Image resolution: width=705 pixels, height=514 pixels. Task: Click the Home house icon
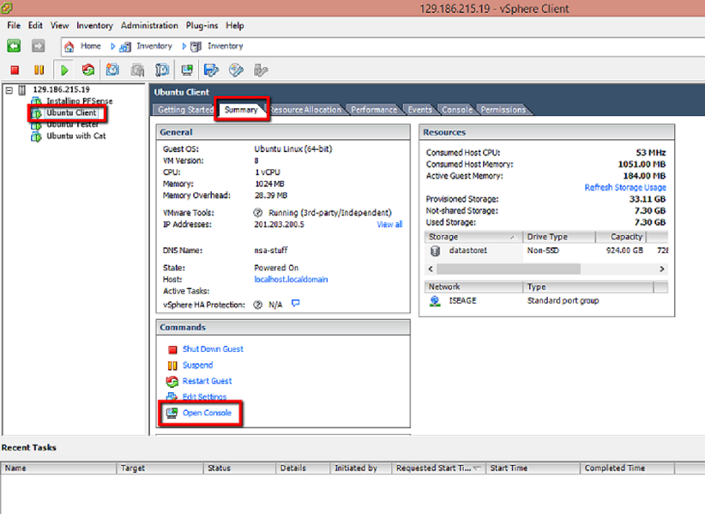pos(69,46)
